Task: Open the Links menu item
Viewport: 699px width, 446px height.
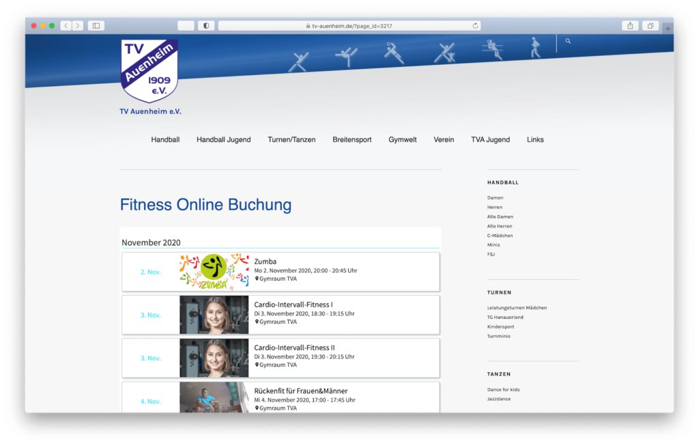Action: coord(535,139)
